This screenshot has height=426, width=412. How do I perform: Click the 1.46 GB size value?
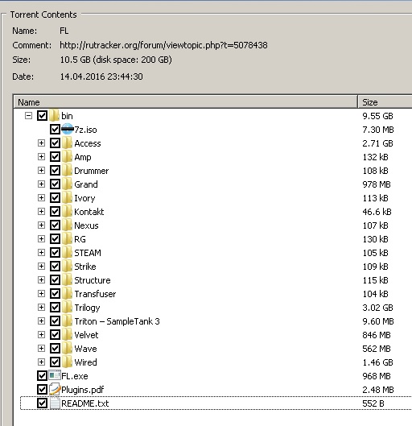378,362
